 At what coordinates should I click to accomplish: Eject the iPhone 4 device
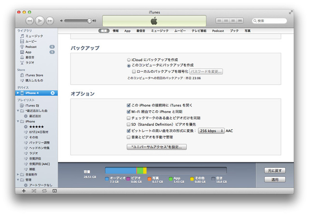click(52, 93)
